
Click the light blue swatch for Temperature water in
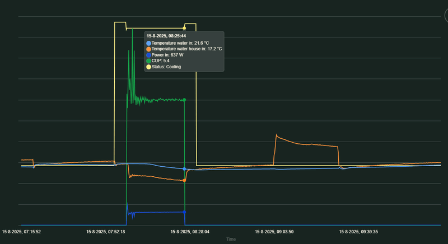[148, 43]
